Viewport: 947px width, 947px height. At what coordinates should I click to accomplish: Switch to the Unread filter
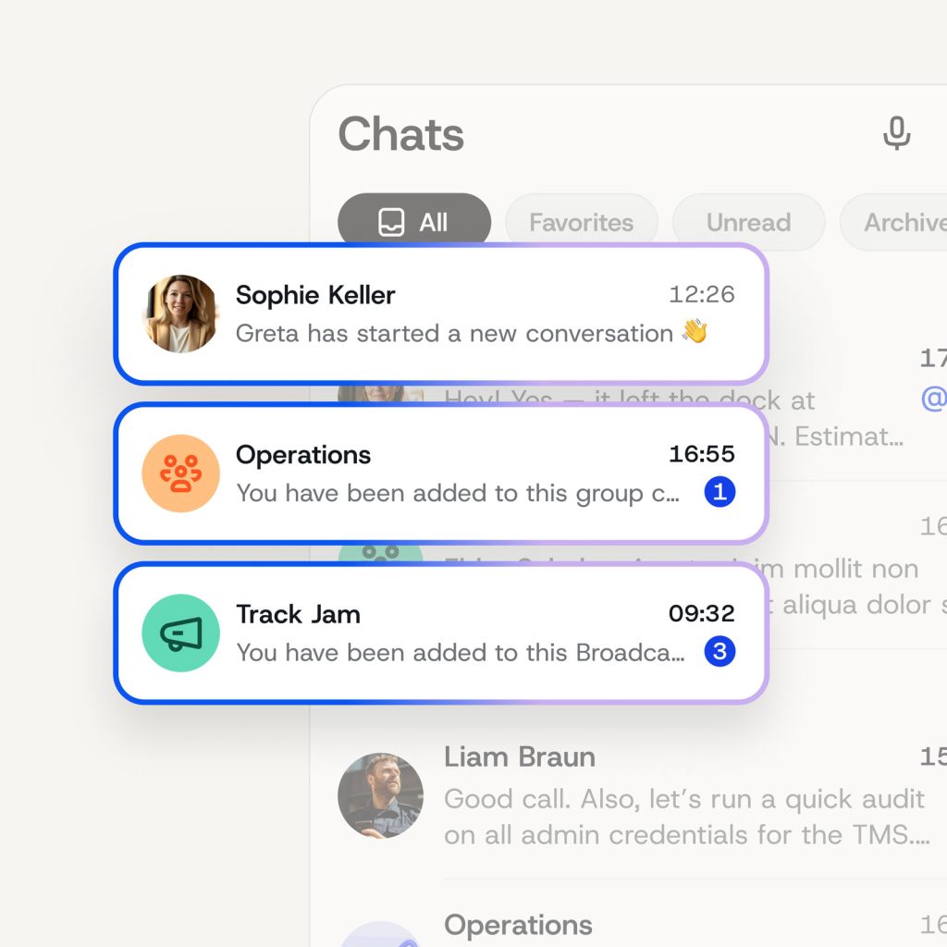point(748,222)
